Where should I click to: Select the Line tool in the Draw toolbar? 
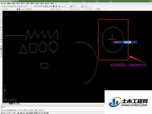(1, 13)
